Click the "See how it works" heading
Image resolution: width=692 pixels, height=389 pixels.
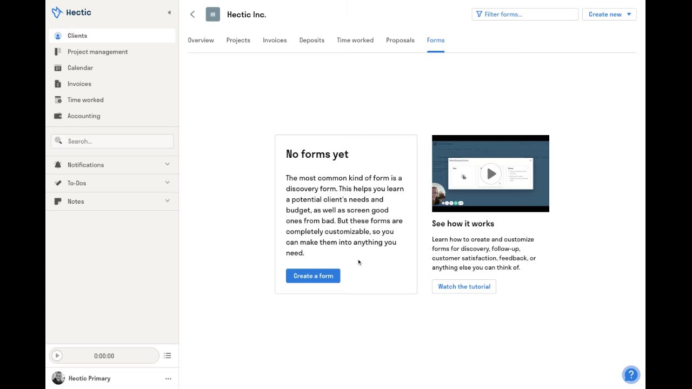tap(463, 224)
